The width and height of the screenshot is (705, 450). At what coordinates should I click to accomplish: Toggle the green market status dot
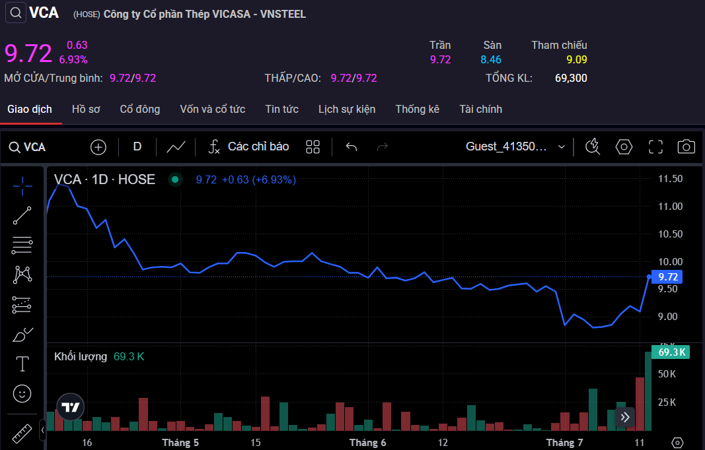coord(175,179)
